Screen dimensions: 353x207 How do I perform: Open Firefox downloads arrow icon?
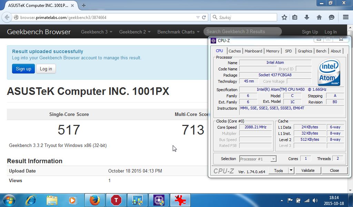tap(306, 17)
